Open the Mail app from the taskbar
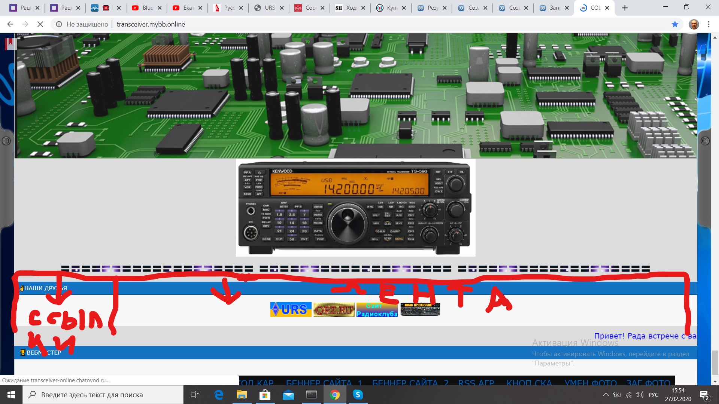Screen dimensions: 719x404 (288, 395)
